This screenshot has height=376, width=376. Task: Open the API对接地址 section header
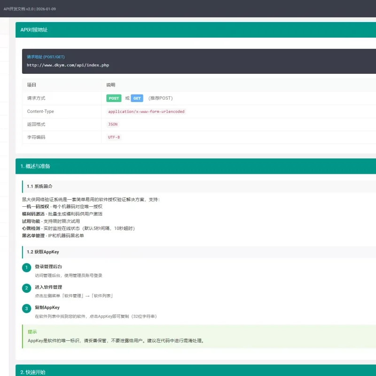[x=196, y=30]
